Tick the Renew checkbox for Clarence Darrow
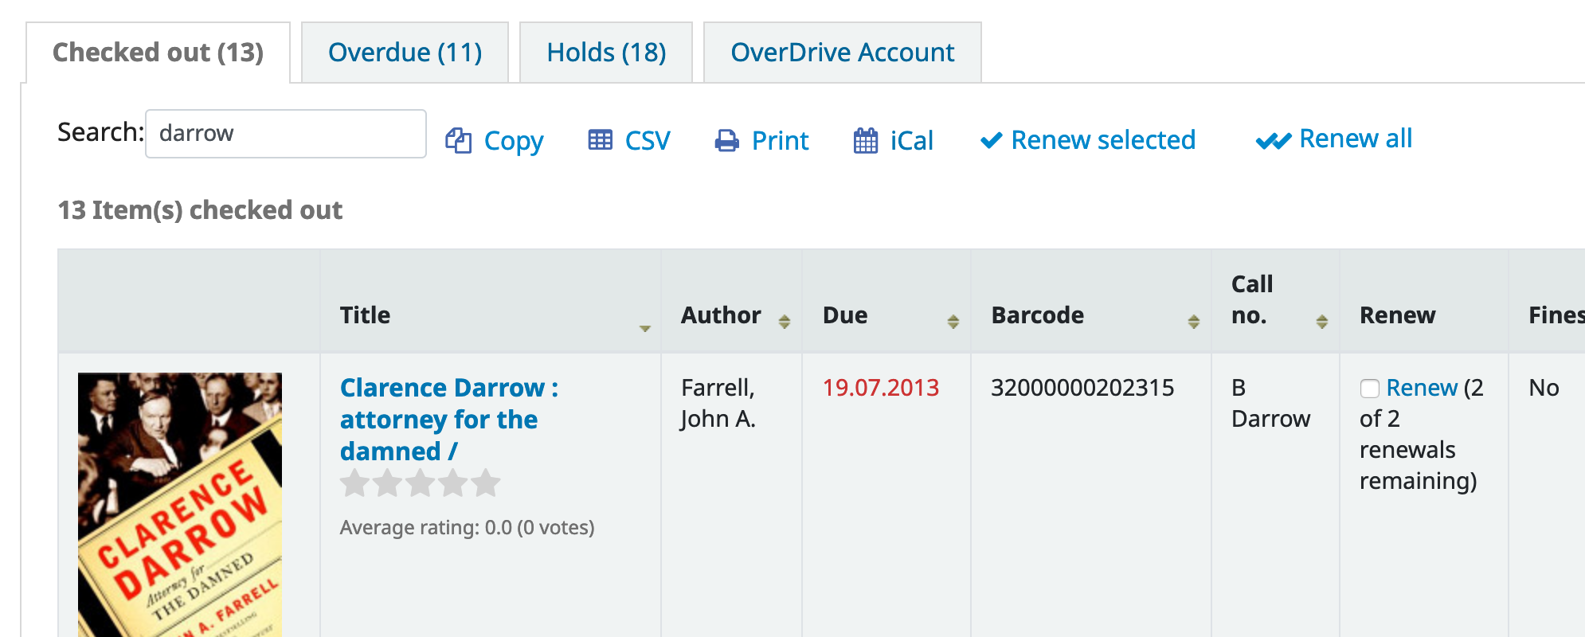The image size is (1585, 637). 1369,389
